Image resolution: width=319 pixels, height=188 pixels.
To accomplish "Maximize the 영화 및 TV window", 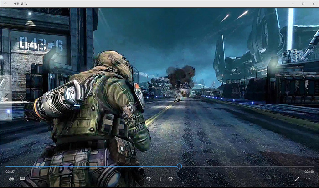I will point(303,4).
